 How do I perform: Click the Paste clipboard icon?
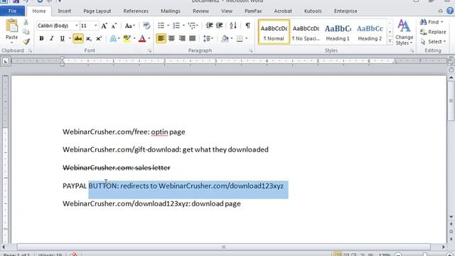(11, 26)
